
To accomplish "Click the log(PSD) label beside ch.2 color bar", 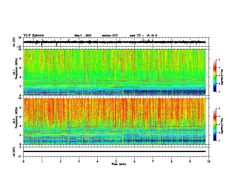I will tap(222, 126).
